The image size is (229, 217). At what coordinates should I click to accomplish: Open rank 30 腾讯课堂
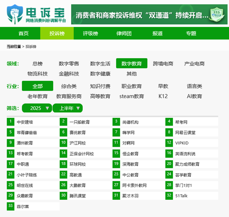click(86, 196)
